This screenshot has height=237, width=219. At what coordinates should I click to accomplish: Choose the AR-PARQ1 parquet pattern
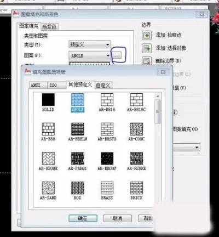pyautogui.click(x=78, y=159)
